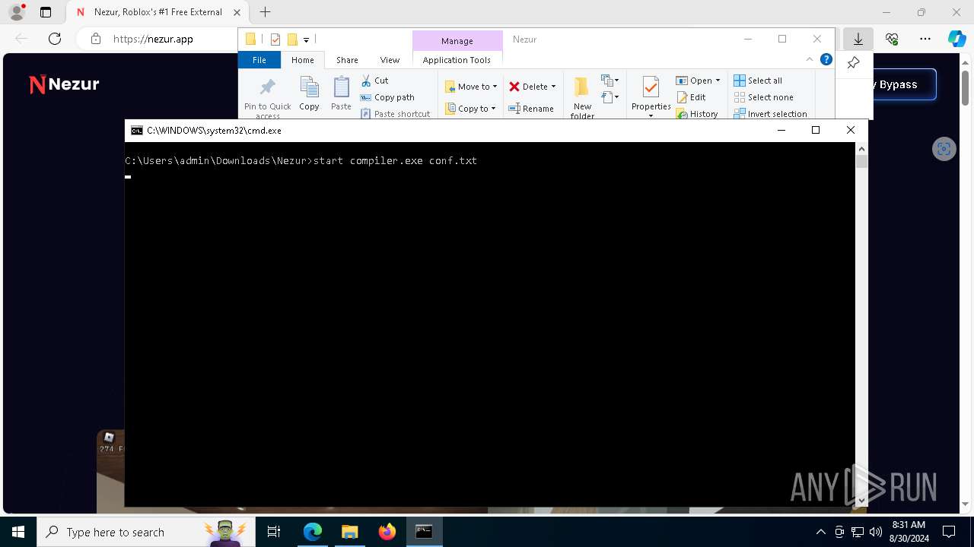Click the Manage contextual tab

457,41
